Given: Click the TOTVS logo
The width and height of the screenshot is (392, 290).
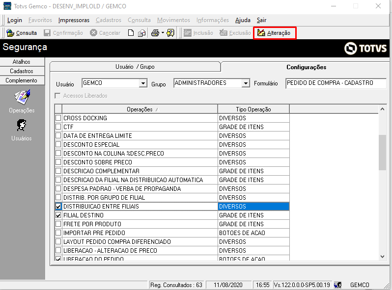Looking at the screenshot, I should (x=365, y=48).
